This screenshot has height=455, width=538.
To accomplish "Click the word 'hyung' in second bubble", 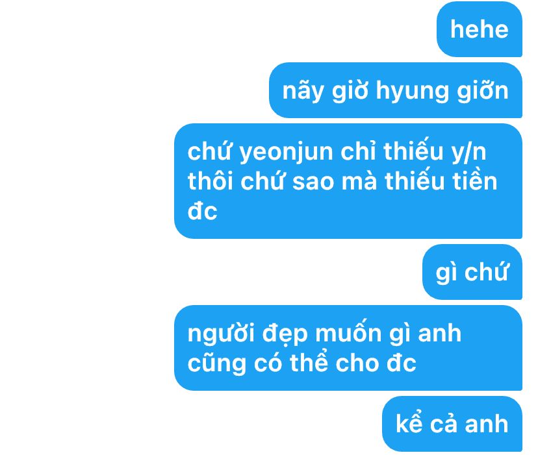I will [412, 92].
